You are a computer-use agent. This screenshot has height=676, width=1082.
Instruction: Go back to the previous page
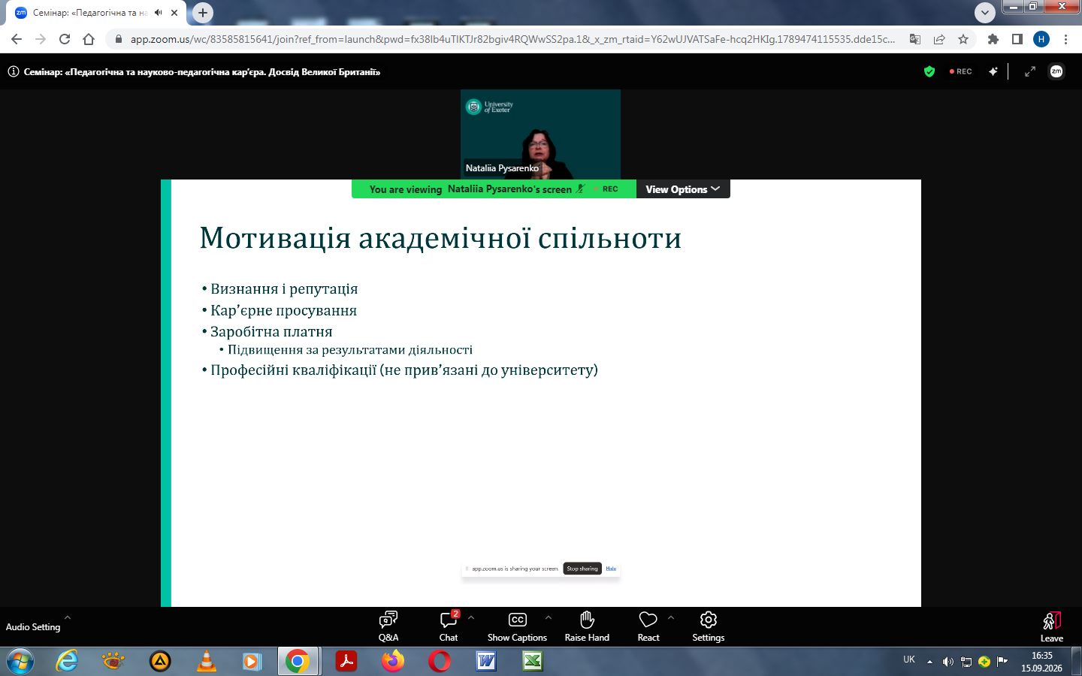(x=17, y=39)
